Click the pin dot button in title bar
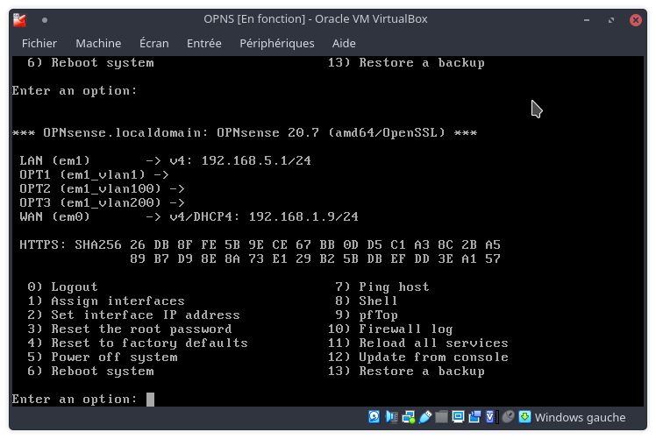 pyautogui.click(x=45, y=19)
